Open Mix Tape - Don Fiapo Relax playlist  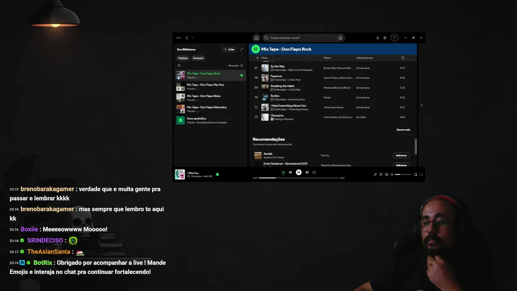pyautogui.click(x=210, y=98)
